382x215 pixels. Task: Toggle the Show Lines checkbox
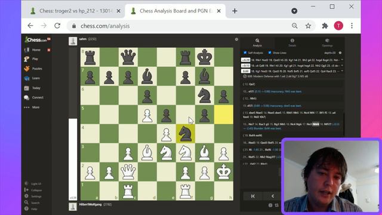click(270, 53)
